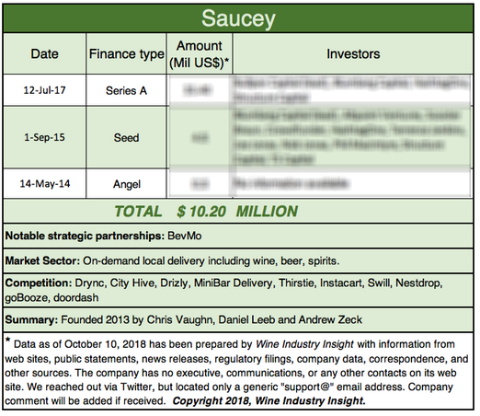Select the Finance type column header
The width and height of the screenshot is (480, 416).
click(126, 53)
